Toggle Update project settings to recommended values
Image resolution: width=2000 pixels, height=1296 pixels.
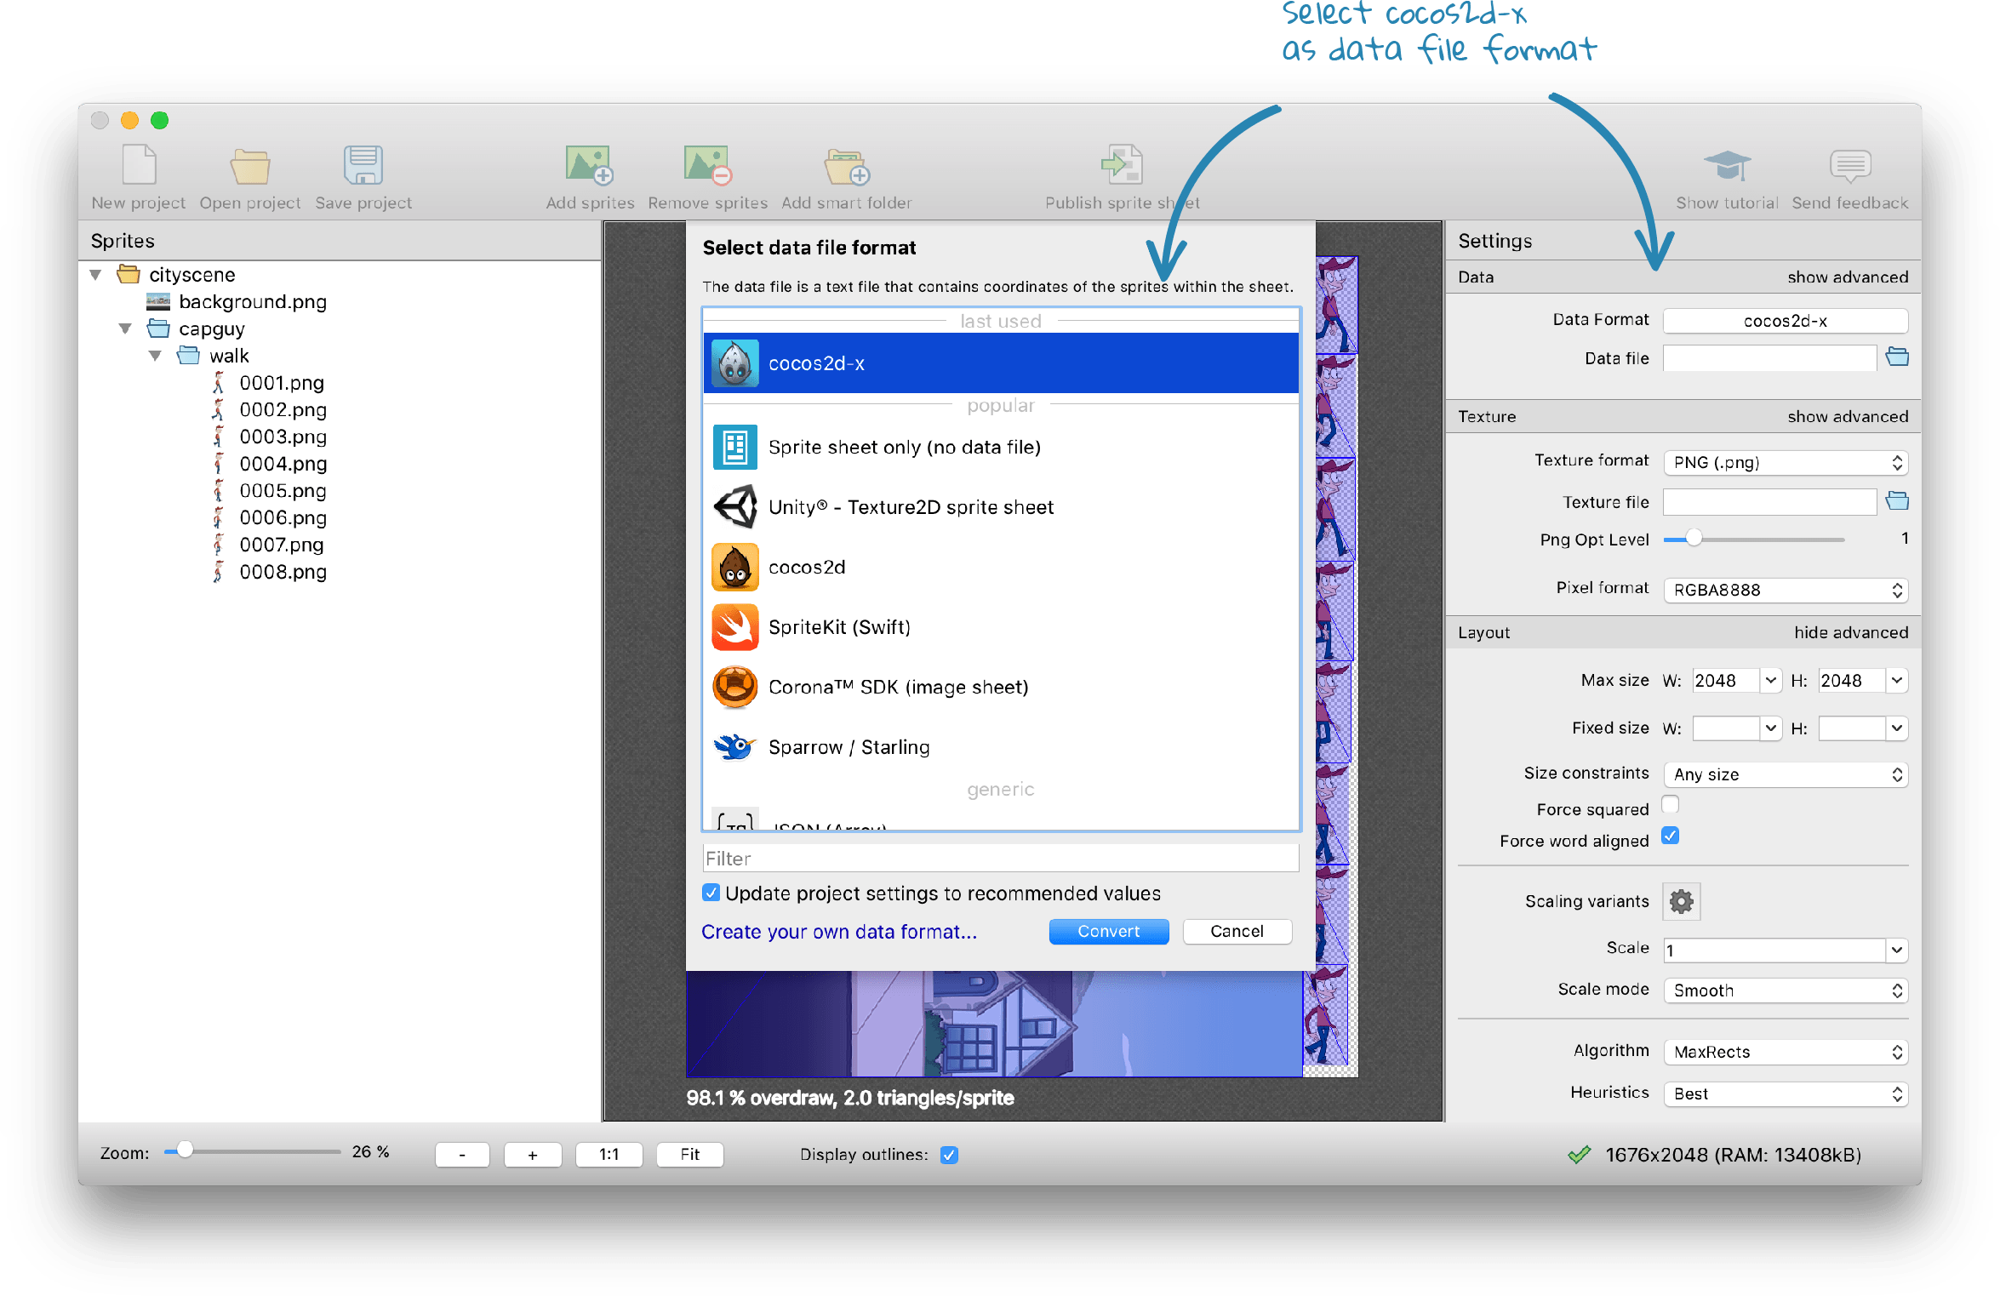[x=711, y=893]
